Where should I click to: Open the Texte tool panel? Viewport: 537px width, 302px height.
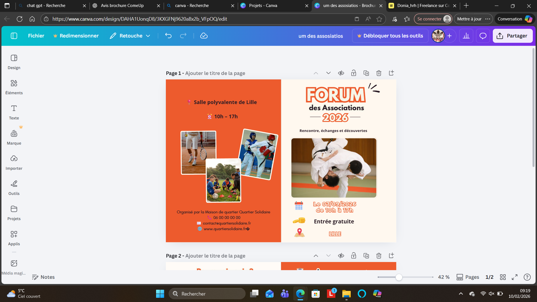pyautogui.click(x=14, y=112)
